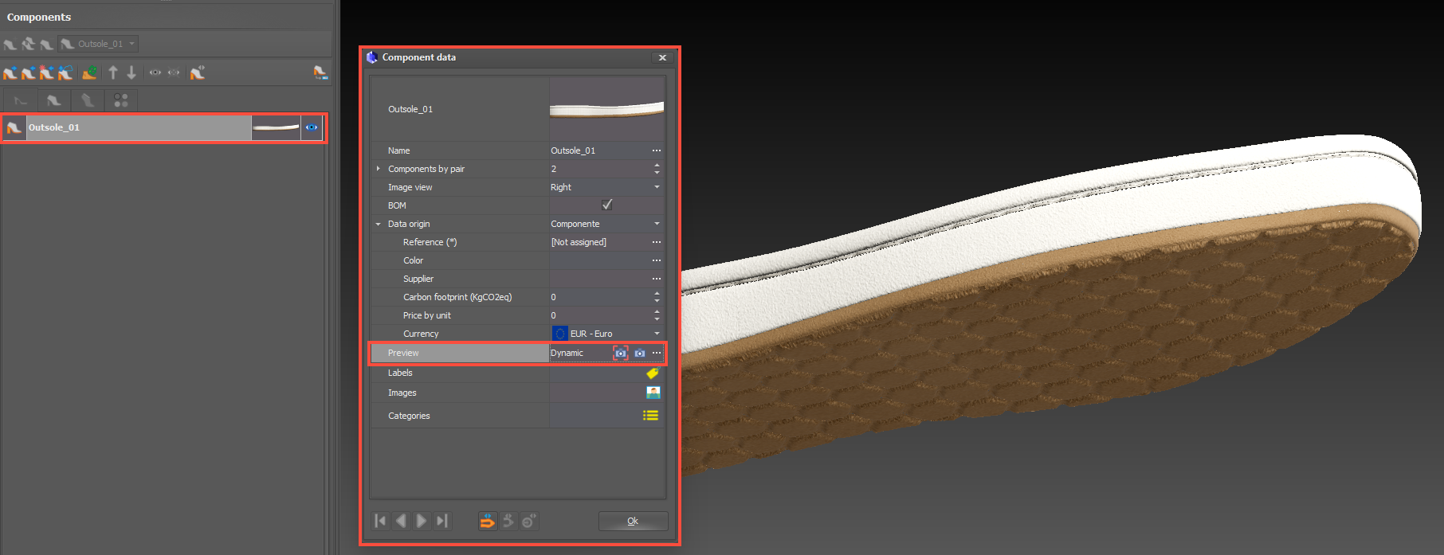Image resolution: width=1444 pixels, height=555 pixels.
Task: Click the ellipsis button in the Reference row
Action: pos(657,242)
